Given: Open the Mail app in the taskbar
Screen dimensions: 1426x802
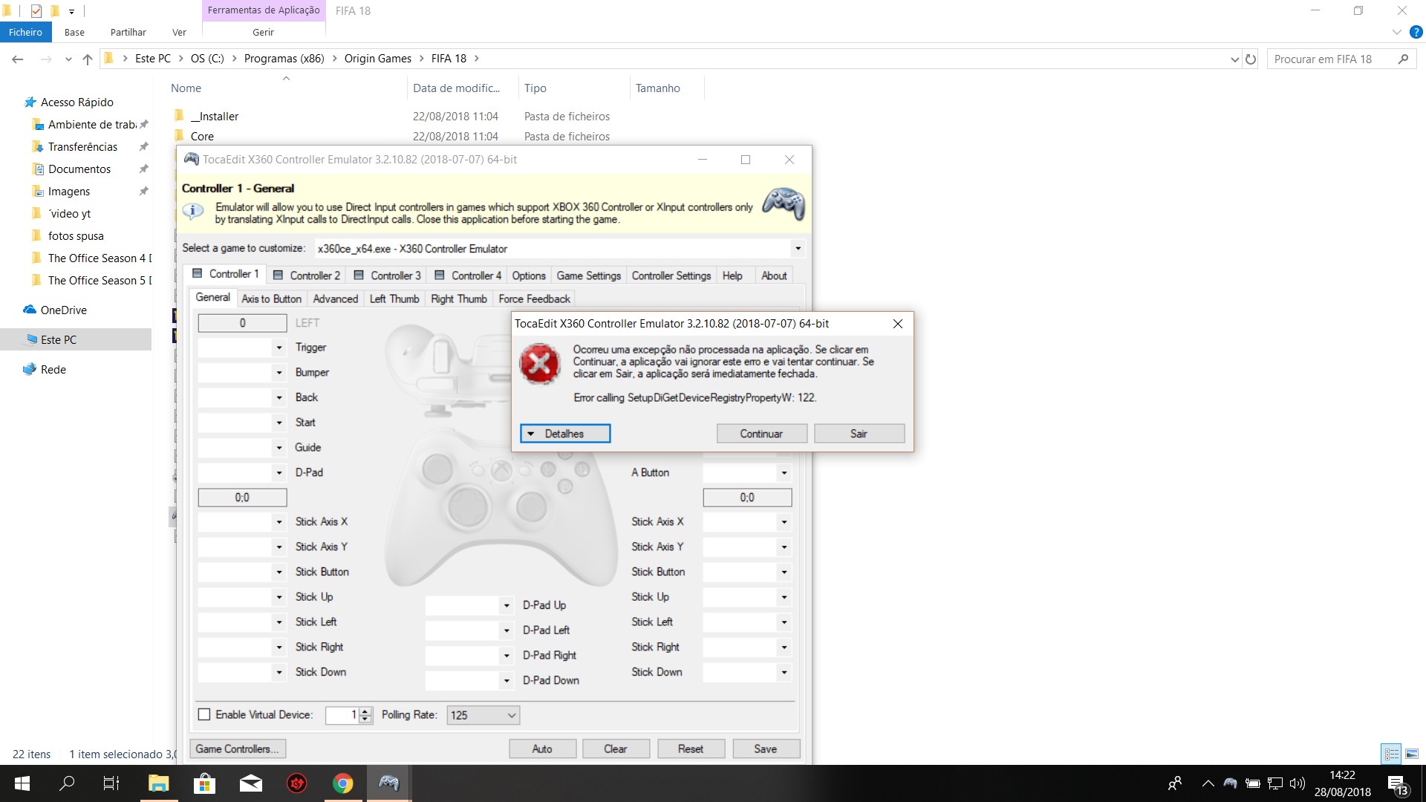Looking at the screenshot, I should click(250, 783).
